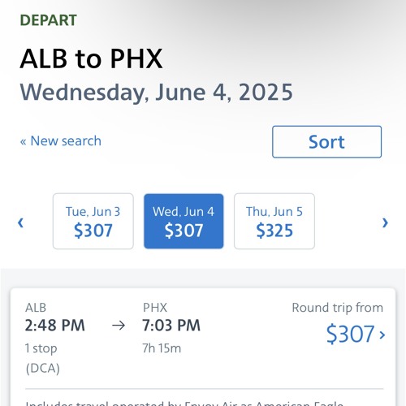
Task: Open the Sort options
Action: (x=327, y=142)
